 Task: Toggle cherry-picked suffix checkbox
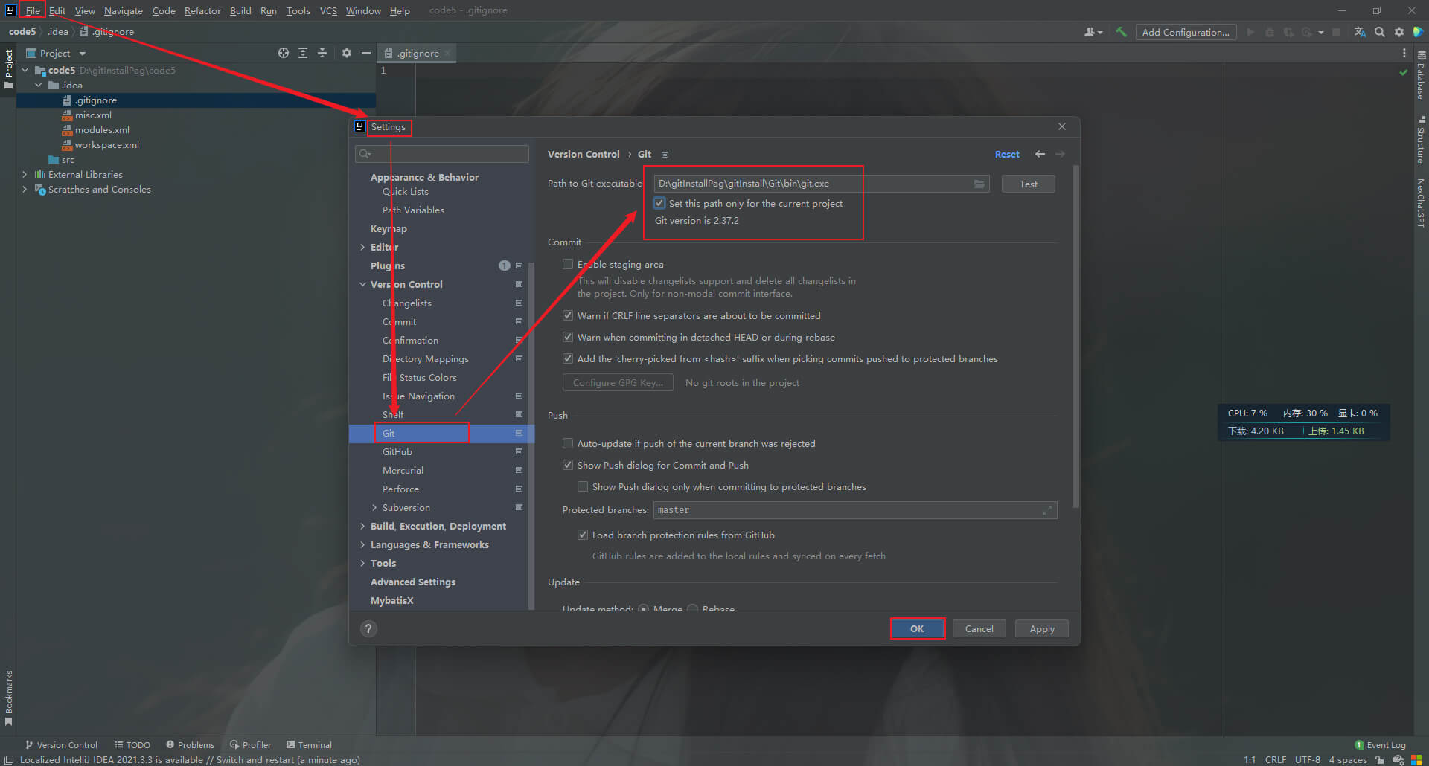click(568, 358)
